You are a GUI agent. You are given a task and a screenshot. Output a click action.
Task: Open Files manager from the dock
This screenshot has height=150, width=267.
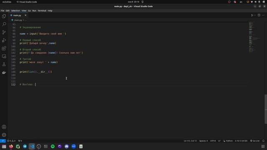(x=4, y=146)
